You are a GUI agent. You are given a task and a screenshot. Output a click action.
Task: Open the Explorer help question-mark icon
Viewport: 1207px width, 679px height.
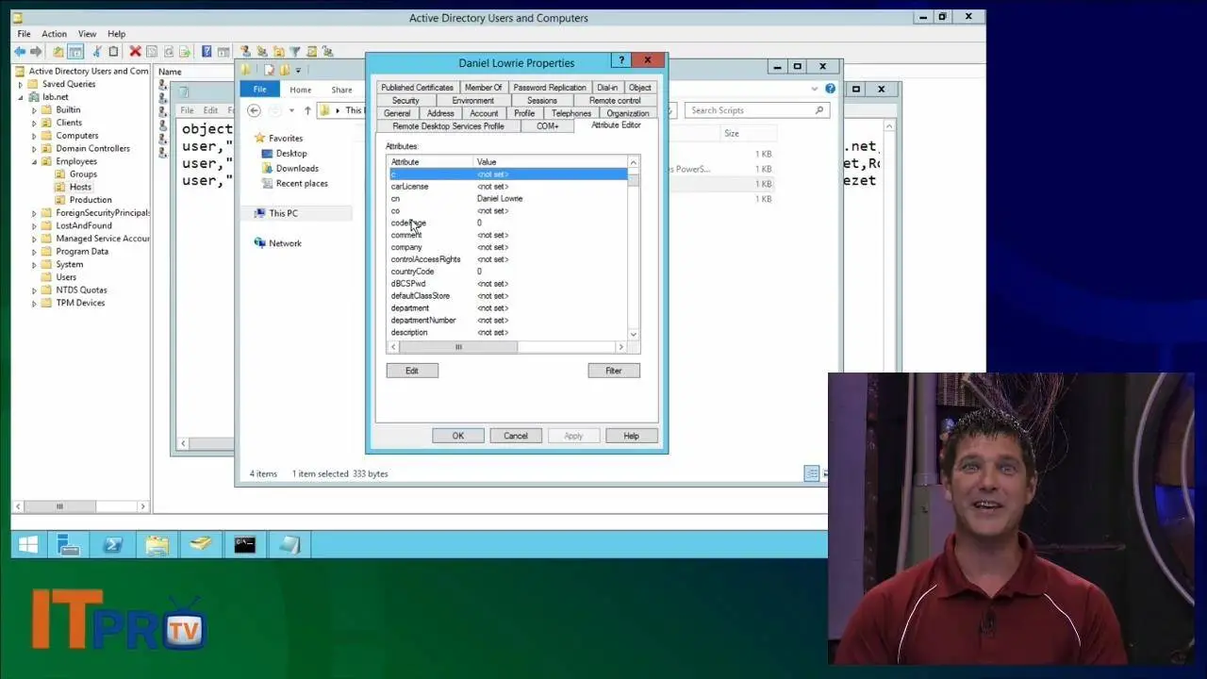[x=830, y=89]
